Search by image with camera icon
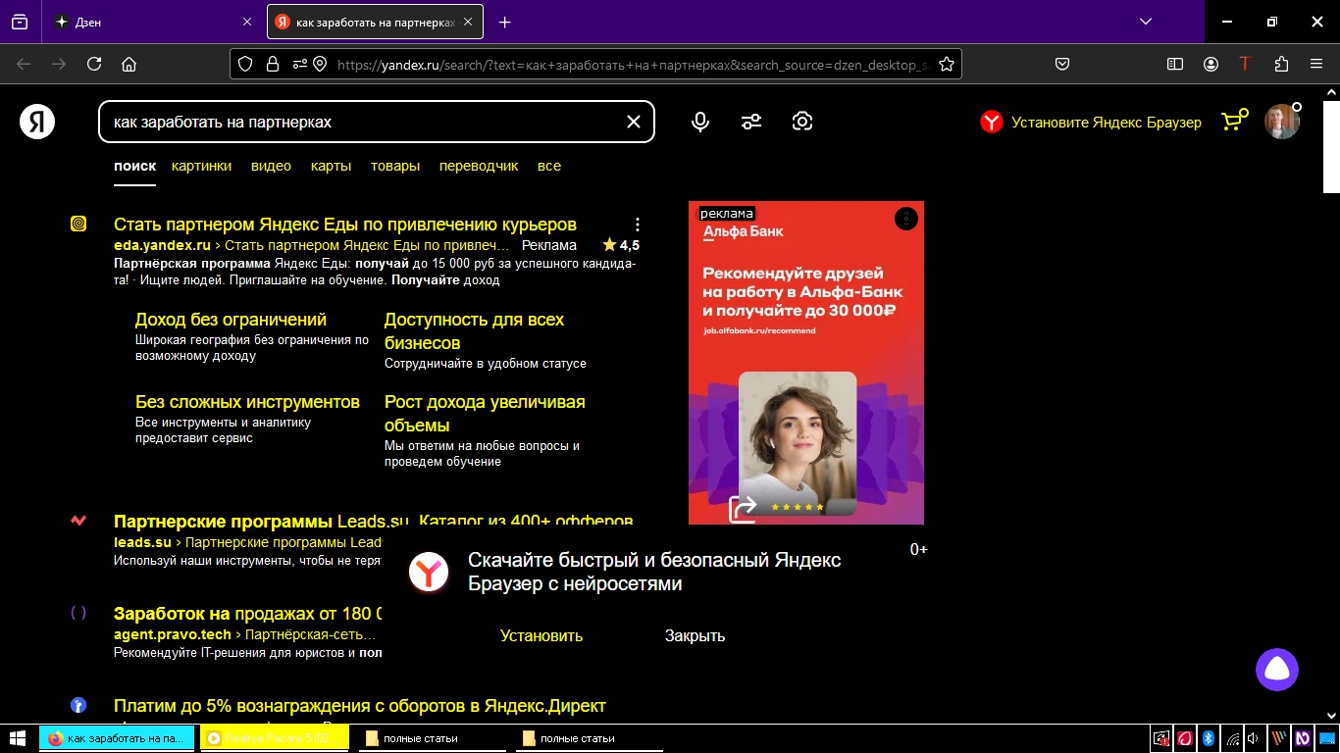 pos(802,122)
